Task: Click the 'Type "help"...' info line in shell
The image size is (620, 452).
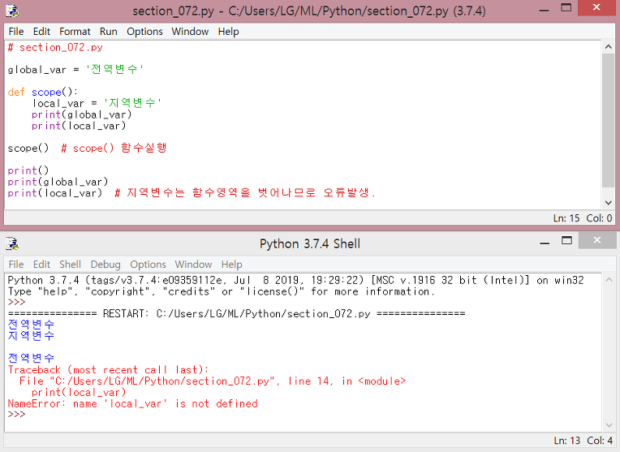Action: [221, 291]
